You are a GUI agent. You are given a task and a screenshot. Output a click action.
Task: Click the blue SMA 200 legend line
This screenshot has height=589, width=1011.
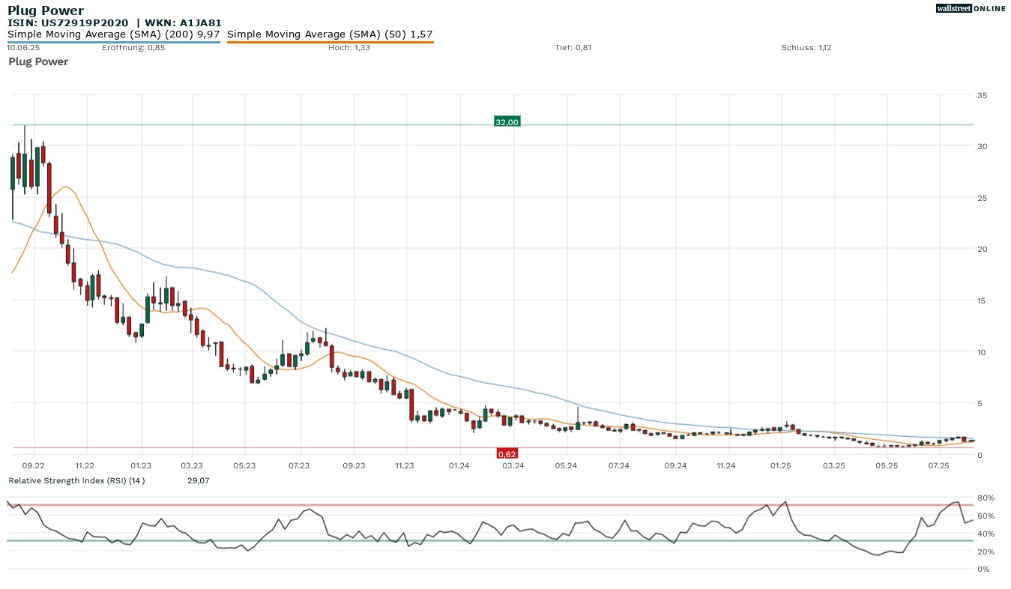[x=114, y=42]
